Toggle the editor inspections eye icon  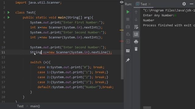[x=122, y=2]
